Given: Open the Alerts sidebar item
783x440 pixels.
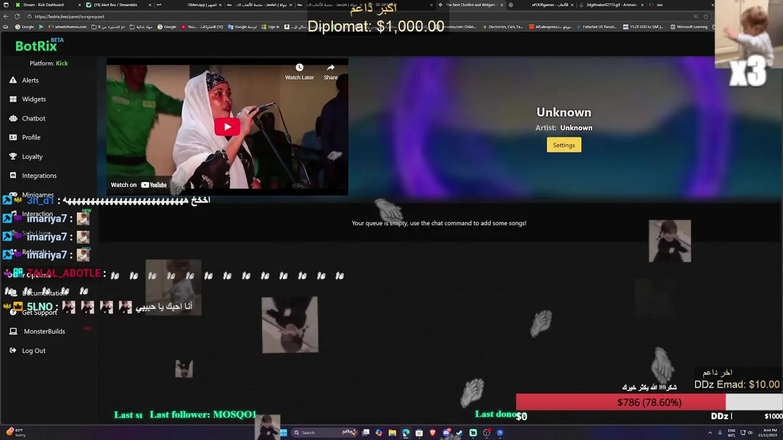Looking at the screenshot, I should pyautogui.click(x=30, y=80).
